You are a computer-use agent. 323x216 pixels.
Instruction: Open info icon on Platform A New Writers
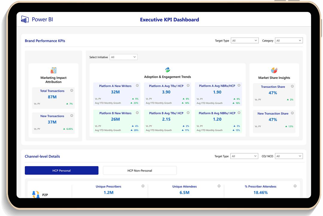[x=137, y=85]
